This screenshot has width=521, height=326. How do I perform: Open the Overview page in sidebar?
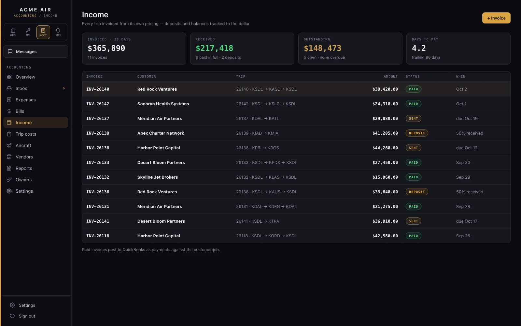coord(35,77)
